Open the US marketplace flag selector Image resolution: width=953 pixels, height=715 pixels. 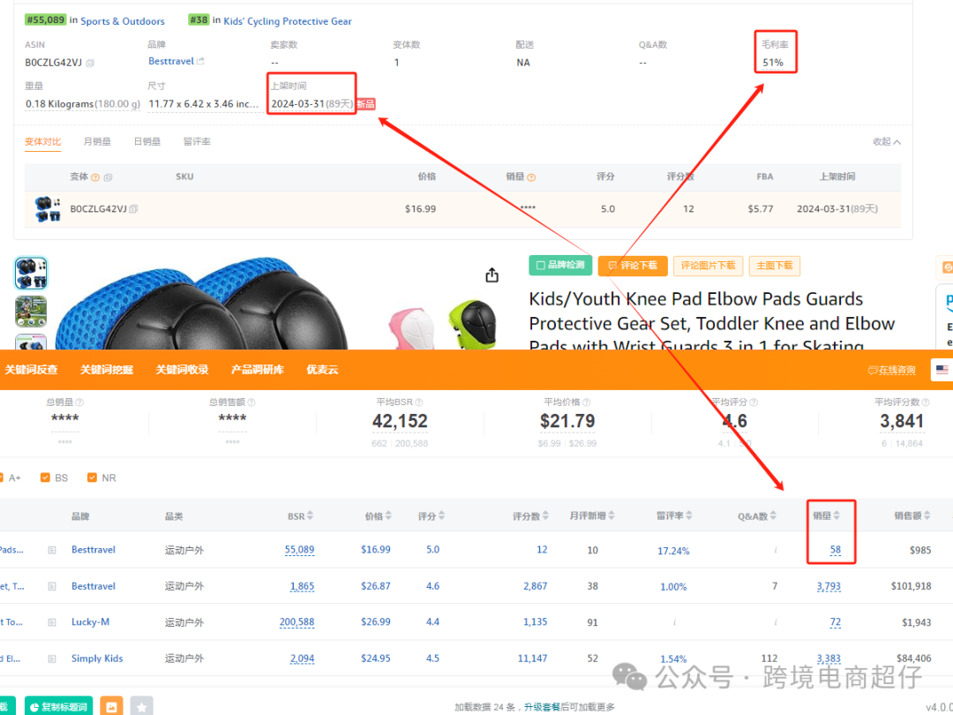942,370
